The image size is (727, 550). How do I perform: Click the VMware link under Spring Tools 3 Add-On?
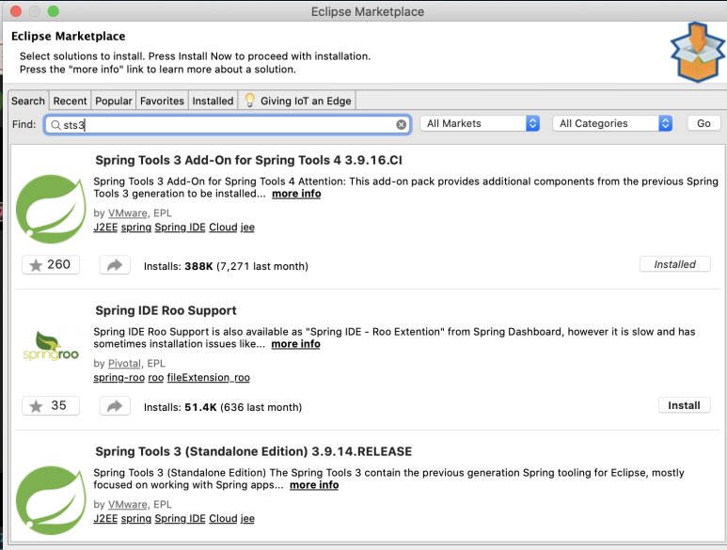tap(128, 213)
